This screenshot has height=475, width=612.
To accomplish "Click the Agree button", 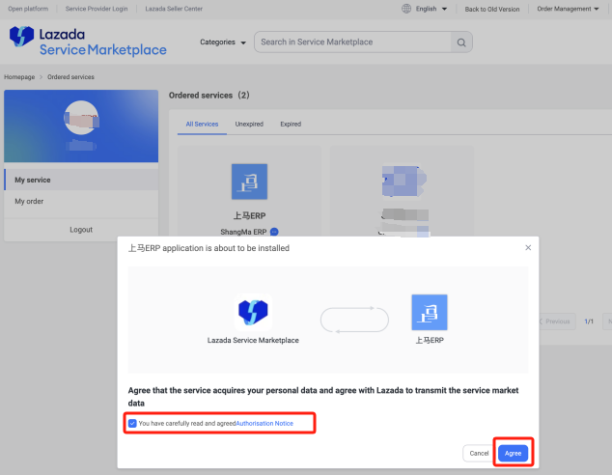I will coord(513,453).
